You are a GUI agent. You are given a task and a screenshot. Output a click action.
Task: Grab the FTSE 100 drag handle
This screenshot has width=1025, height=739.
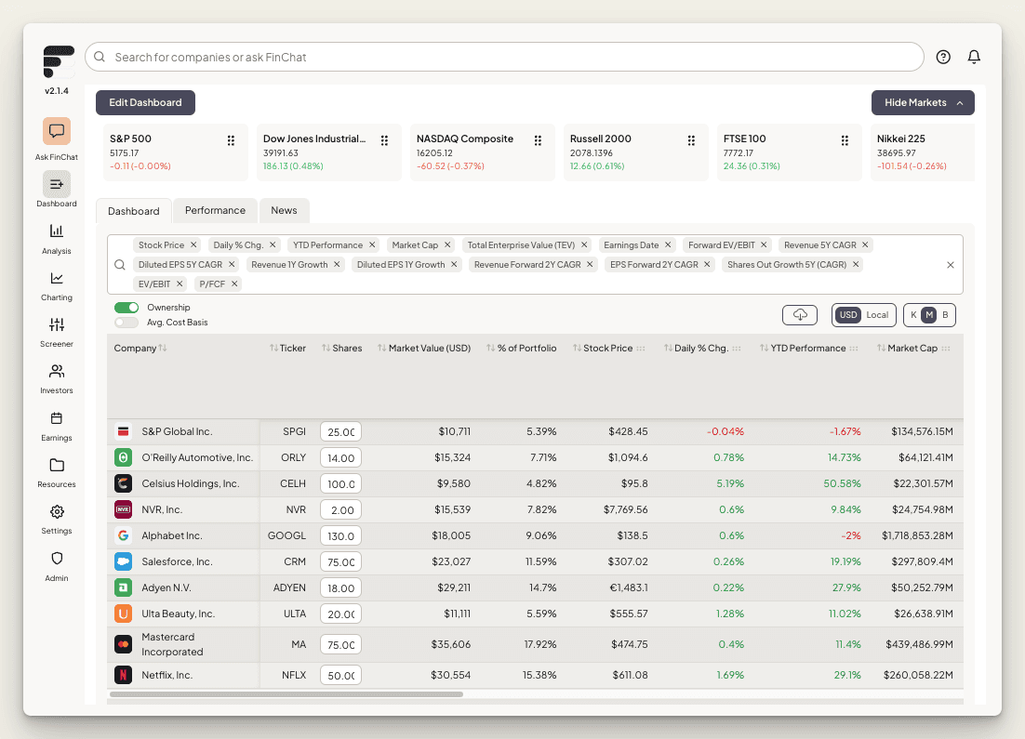pos(845,140)
